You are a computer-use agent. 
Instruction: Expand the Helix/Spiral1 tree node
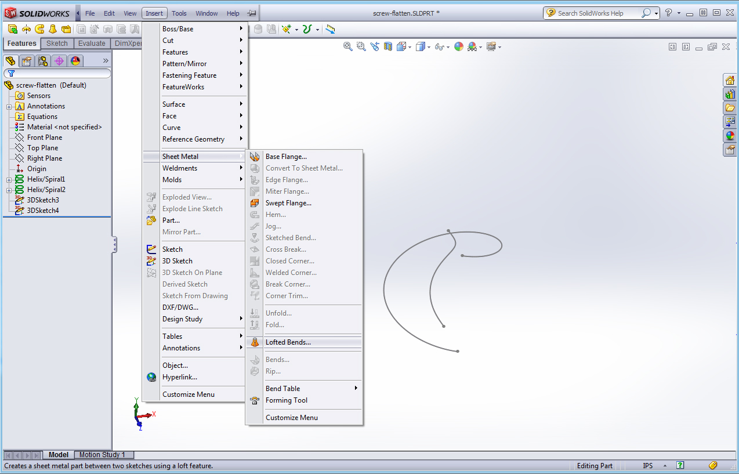[9, 179]
